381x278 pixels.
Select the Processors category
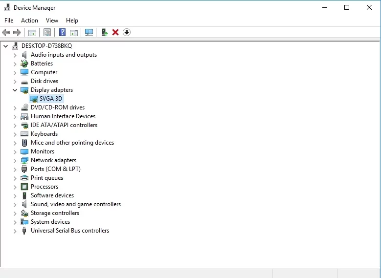click(x=45, y=187)
